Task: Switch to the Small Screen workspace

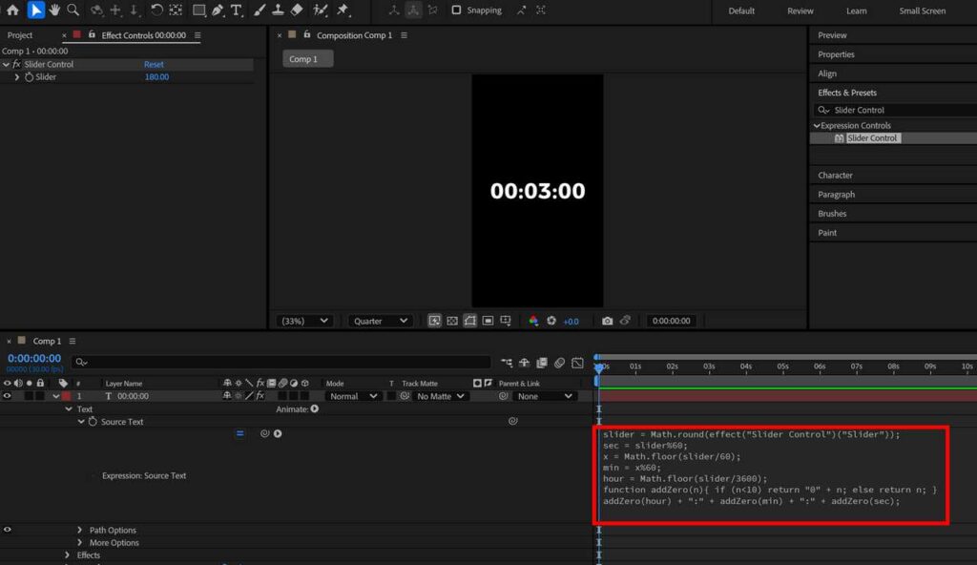Action: pyautogui.click(x=923, y=10)
